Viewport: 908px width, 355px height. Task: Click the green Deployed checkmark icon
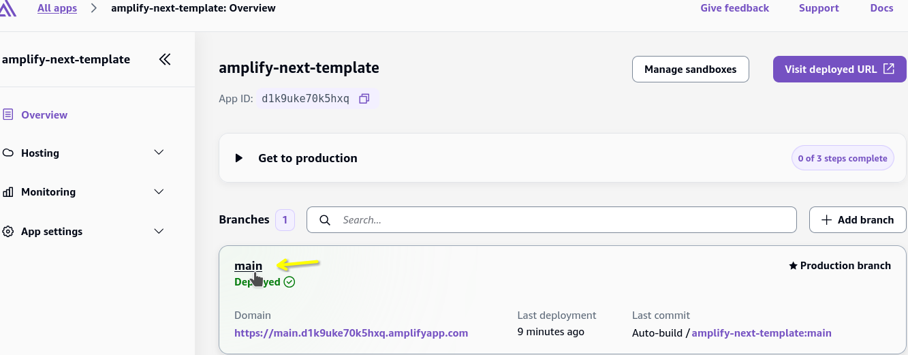click(289, 281)
